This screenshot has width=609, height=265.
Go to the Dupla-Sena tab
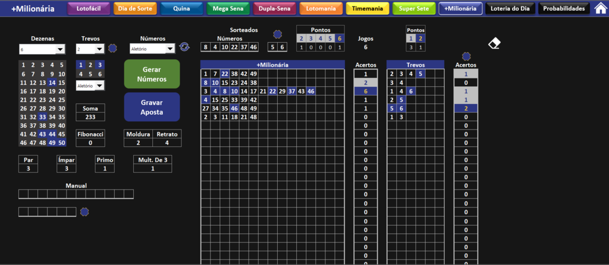pos(275,8)
